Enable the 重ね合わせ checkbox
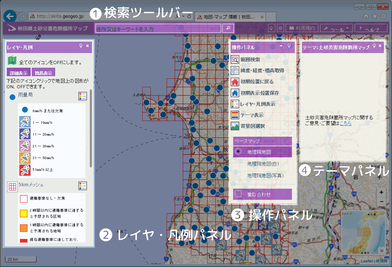Screen dimensions: 392x267 tap(238, 194)
